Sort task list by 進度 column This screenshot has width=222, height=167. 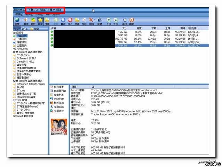(x=135, y=28)
